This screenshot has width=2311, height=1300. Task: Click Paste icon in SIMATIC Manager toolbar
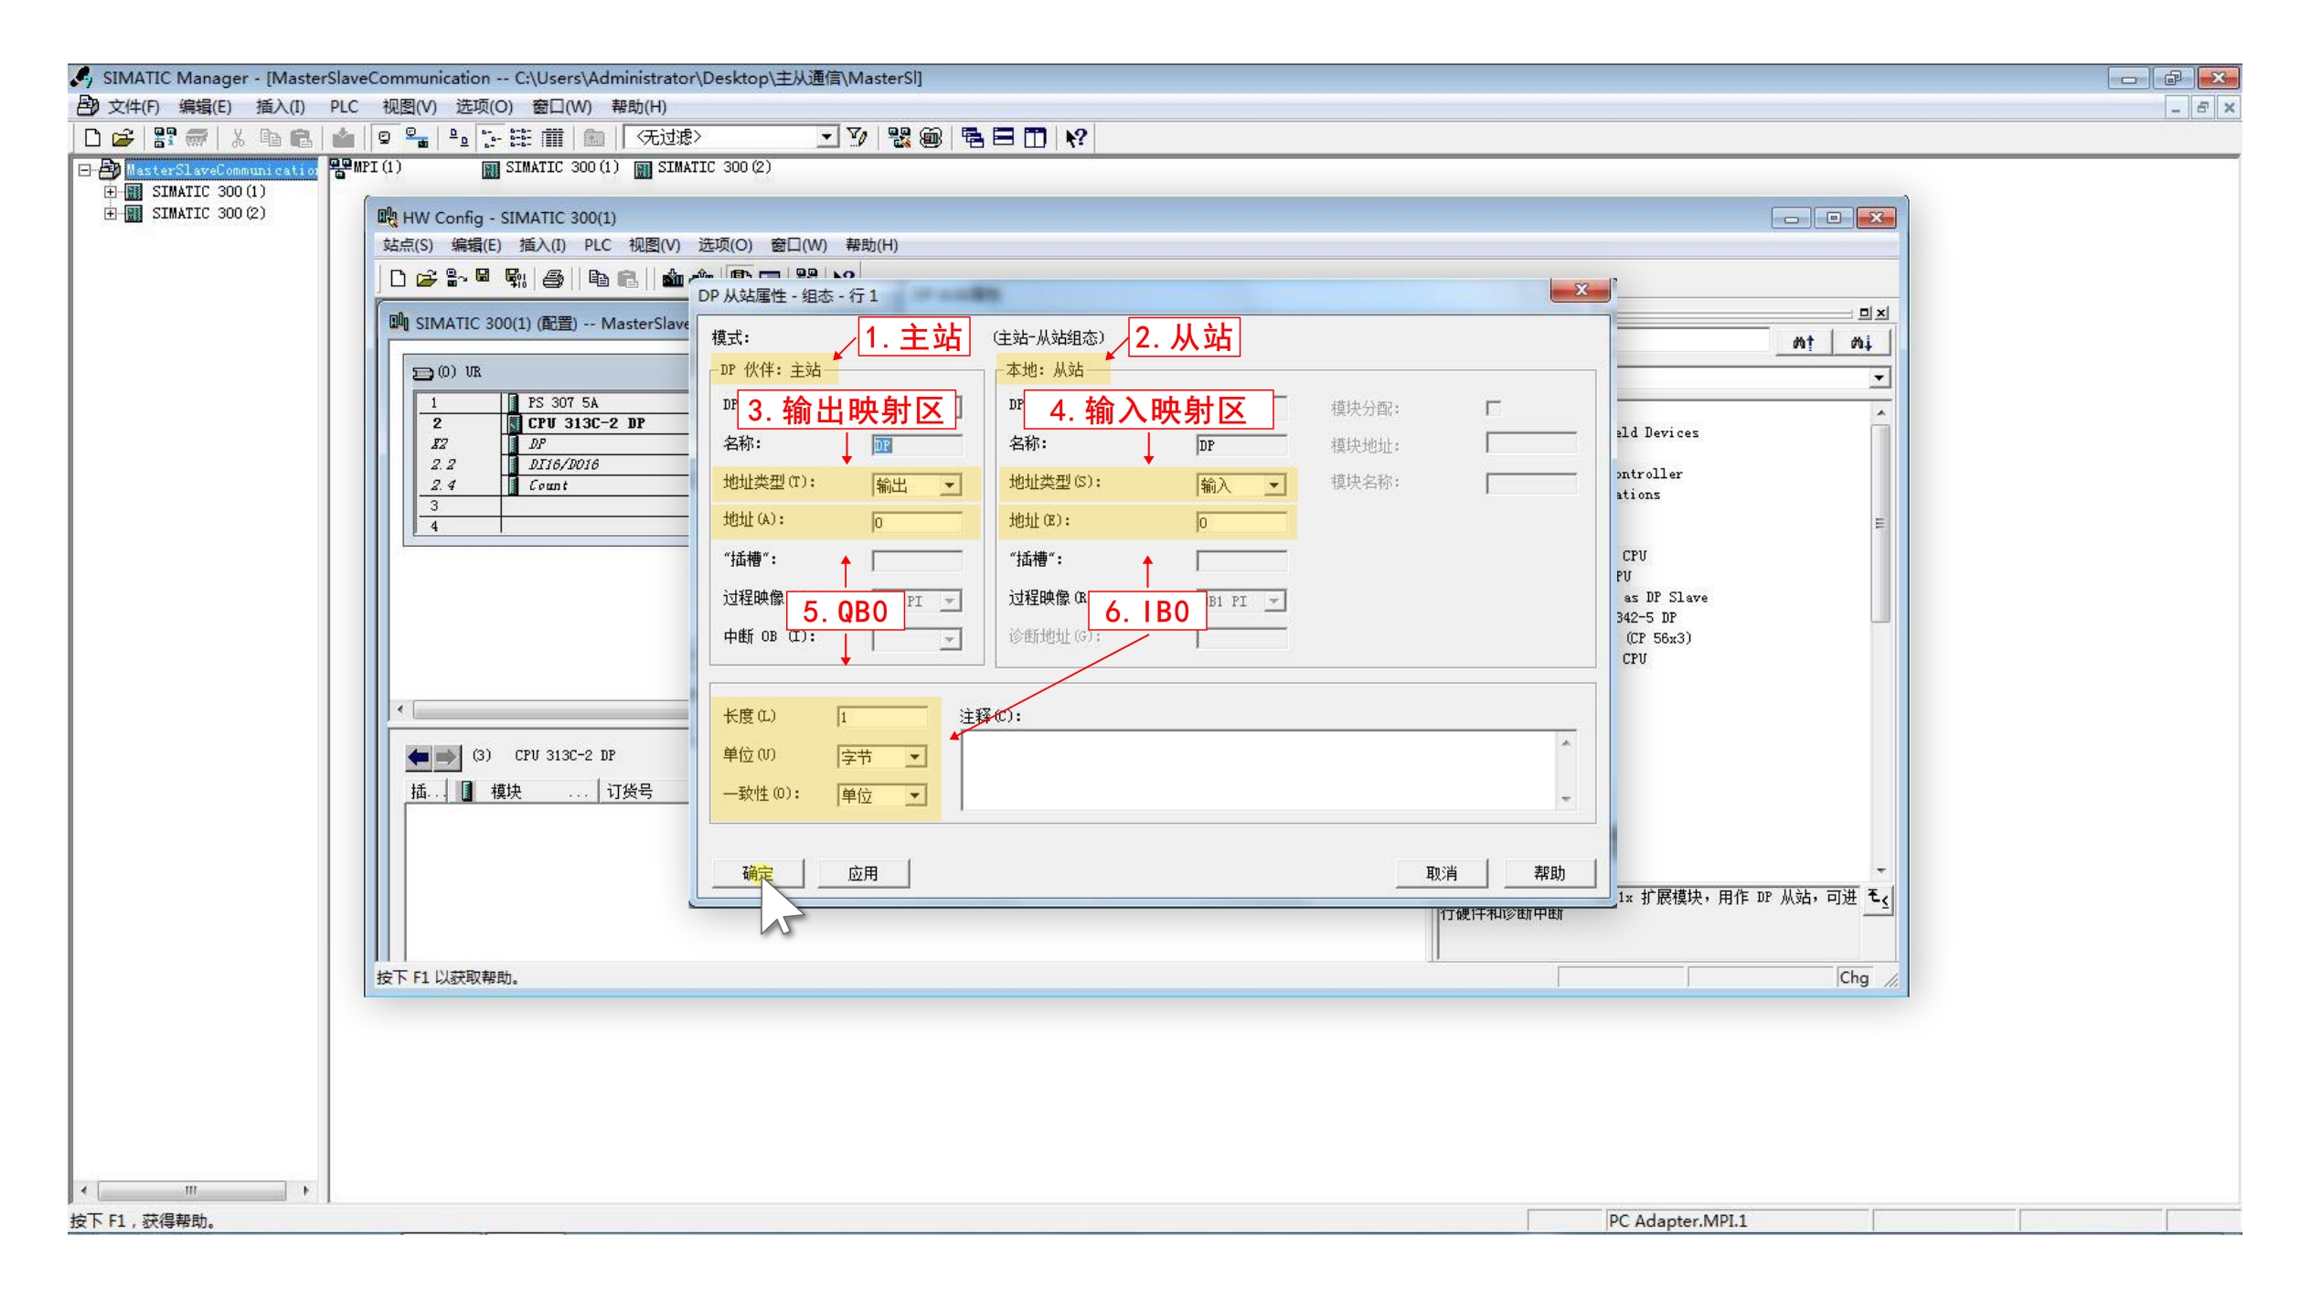(x=301, y=138)
